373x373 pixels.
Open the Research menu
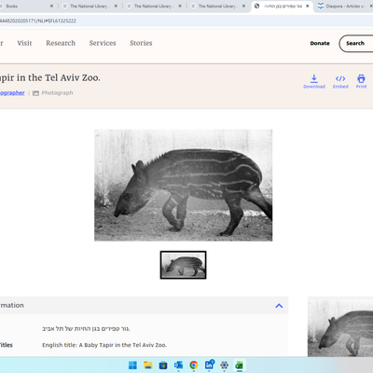pyautogui.click(x=61, y=43)
